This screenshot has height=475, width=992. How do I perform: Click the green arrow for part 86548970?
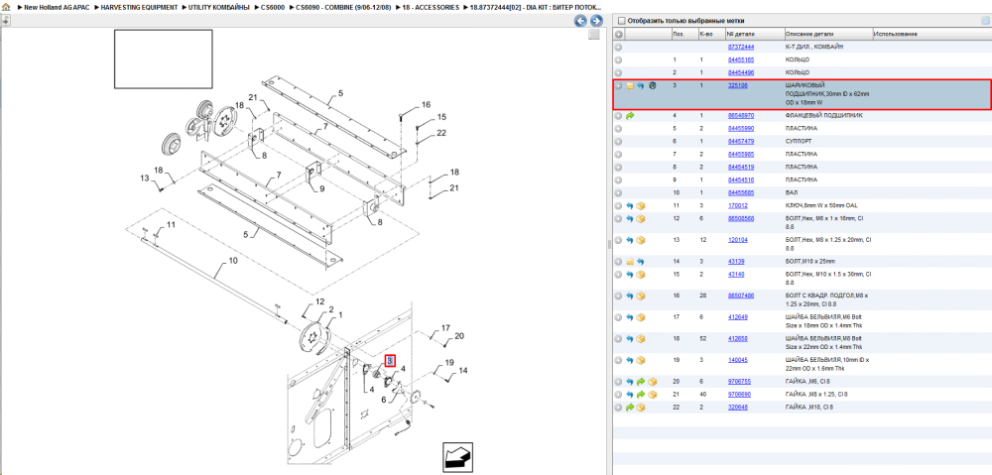point(630,116)
